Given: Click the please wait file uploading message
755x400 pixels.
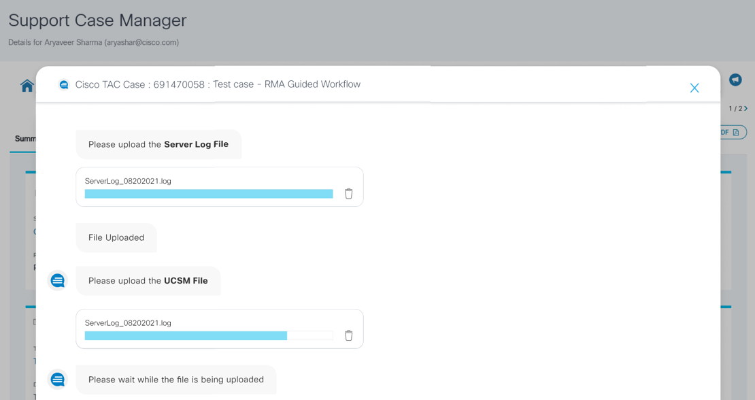Looking at the screenshot, I should click(175, 379).
